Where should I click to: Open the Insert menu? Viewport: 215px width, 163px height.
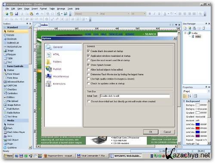point(34,9)
